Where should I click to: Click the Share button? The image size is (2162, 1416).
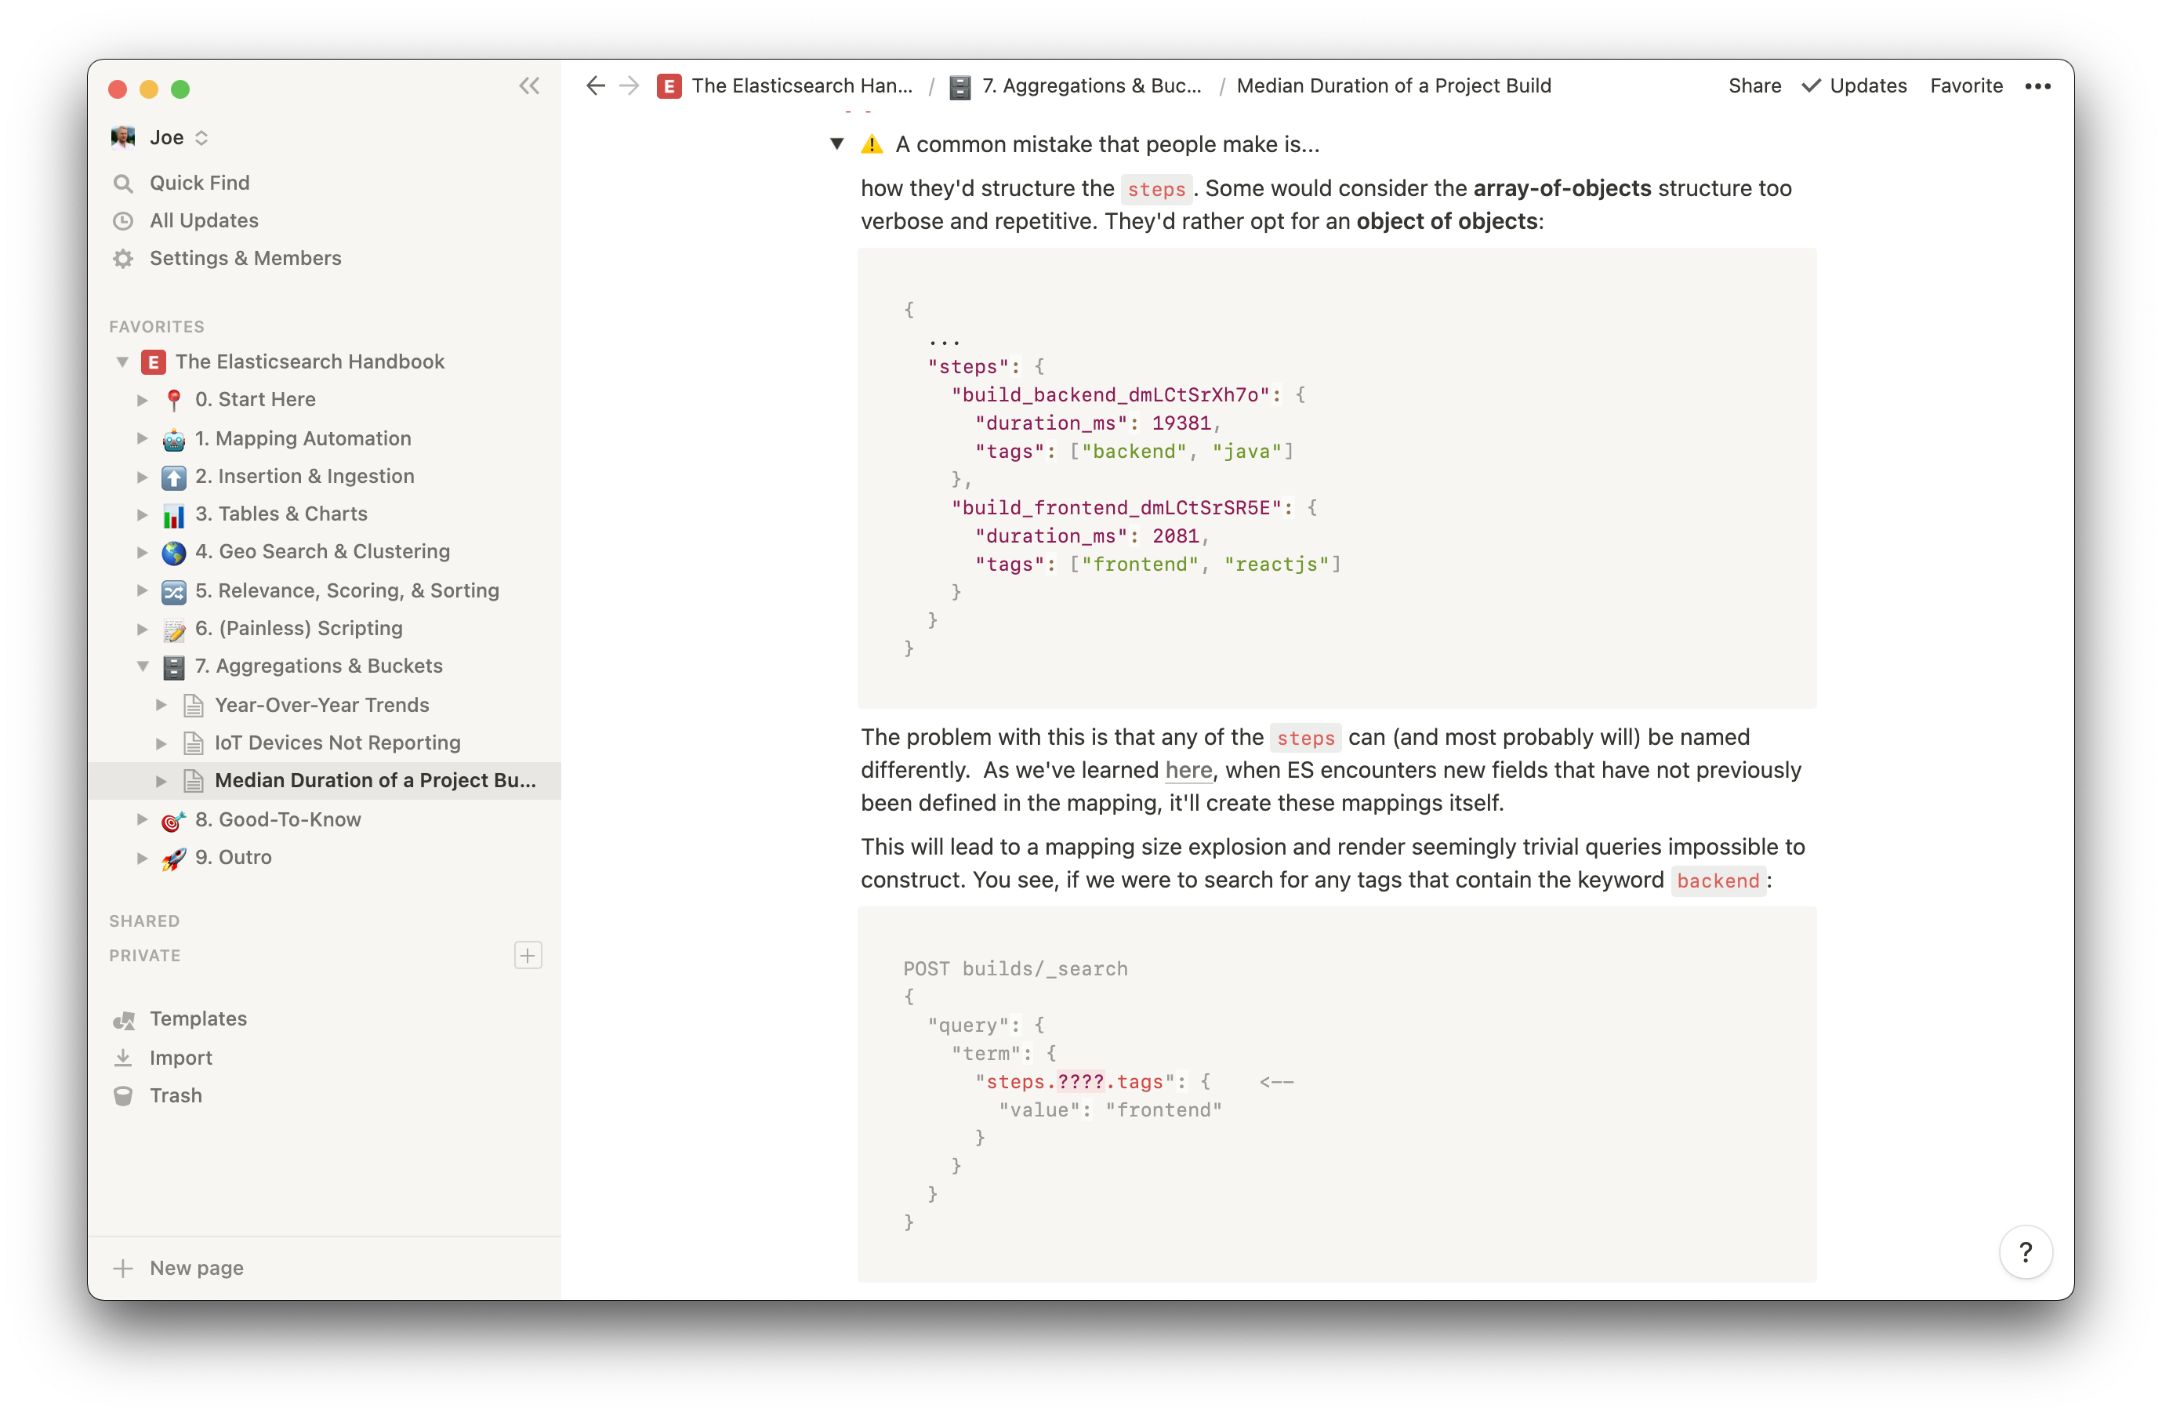point(1754,85)
